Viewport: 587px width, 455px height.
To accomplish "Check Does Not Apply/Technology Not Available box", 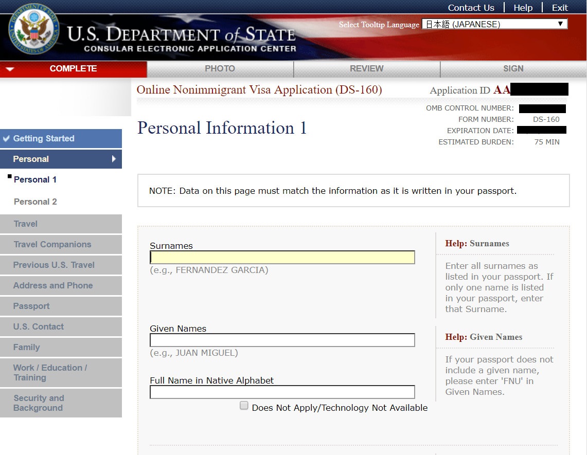I will tap(244, 406).
